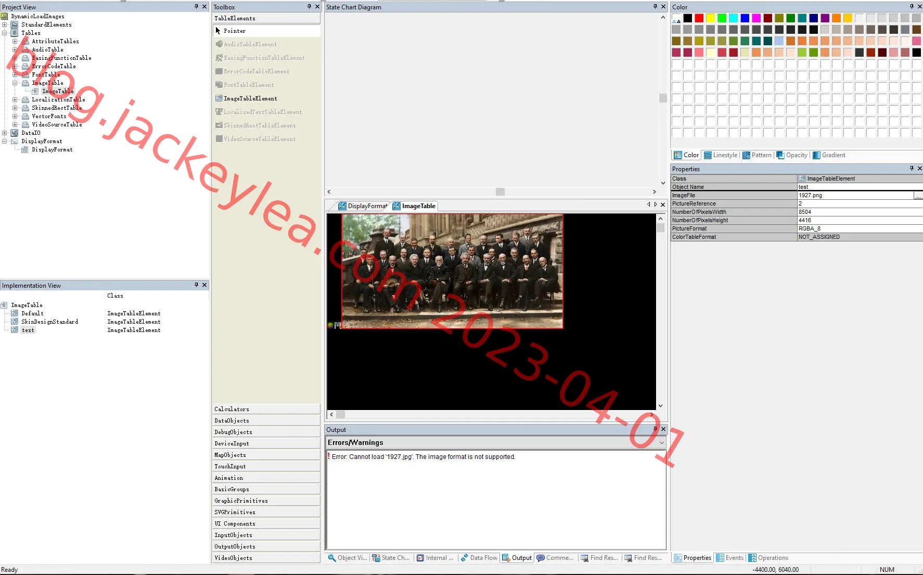Pick the yellow color swatch

pos(710,18)
